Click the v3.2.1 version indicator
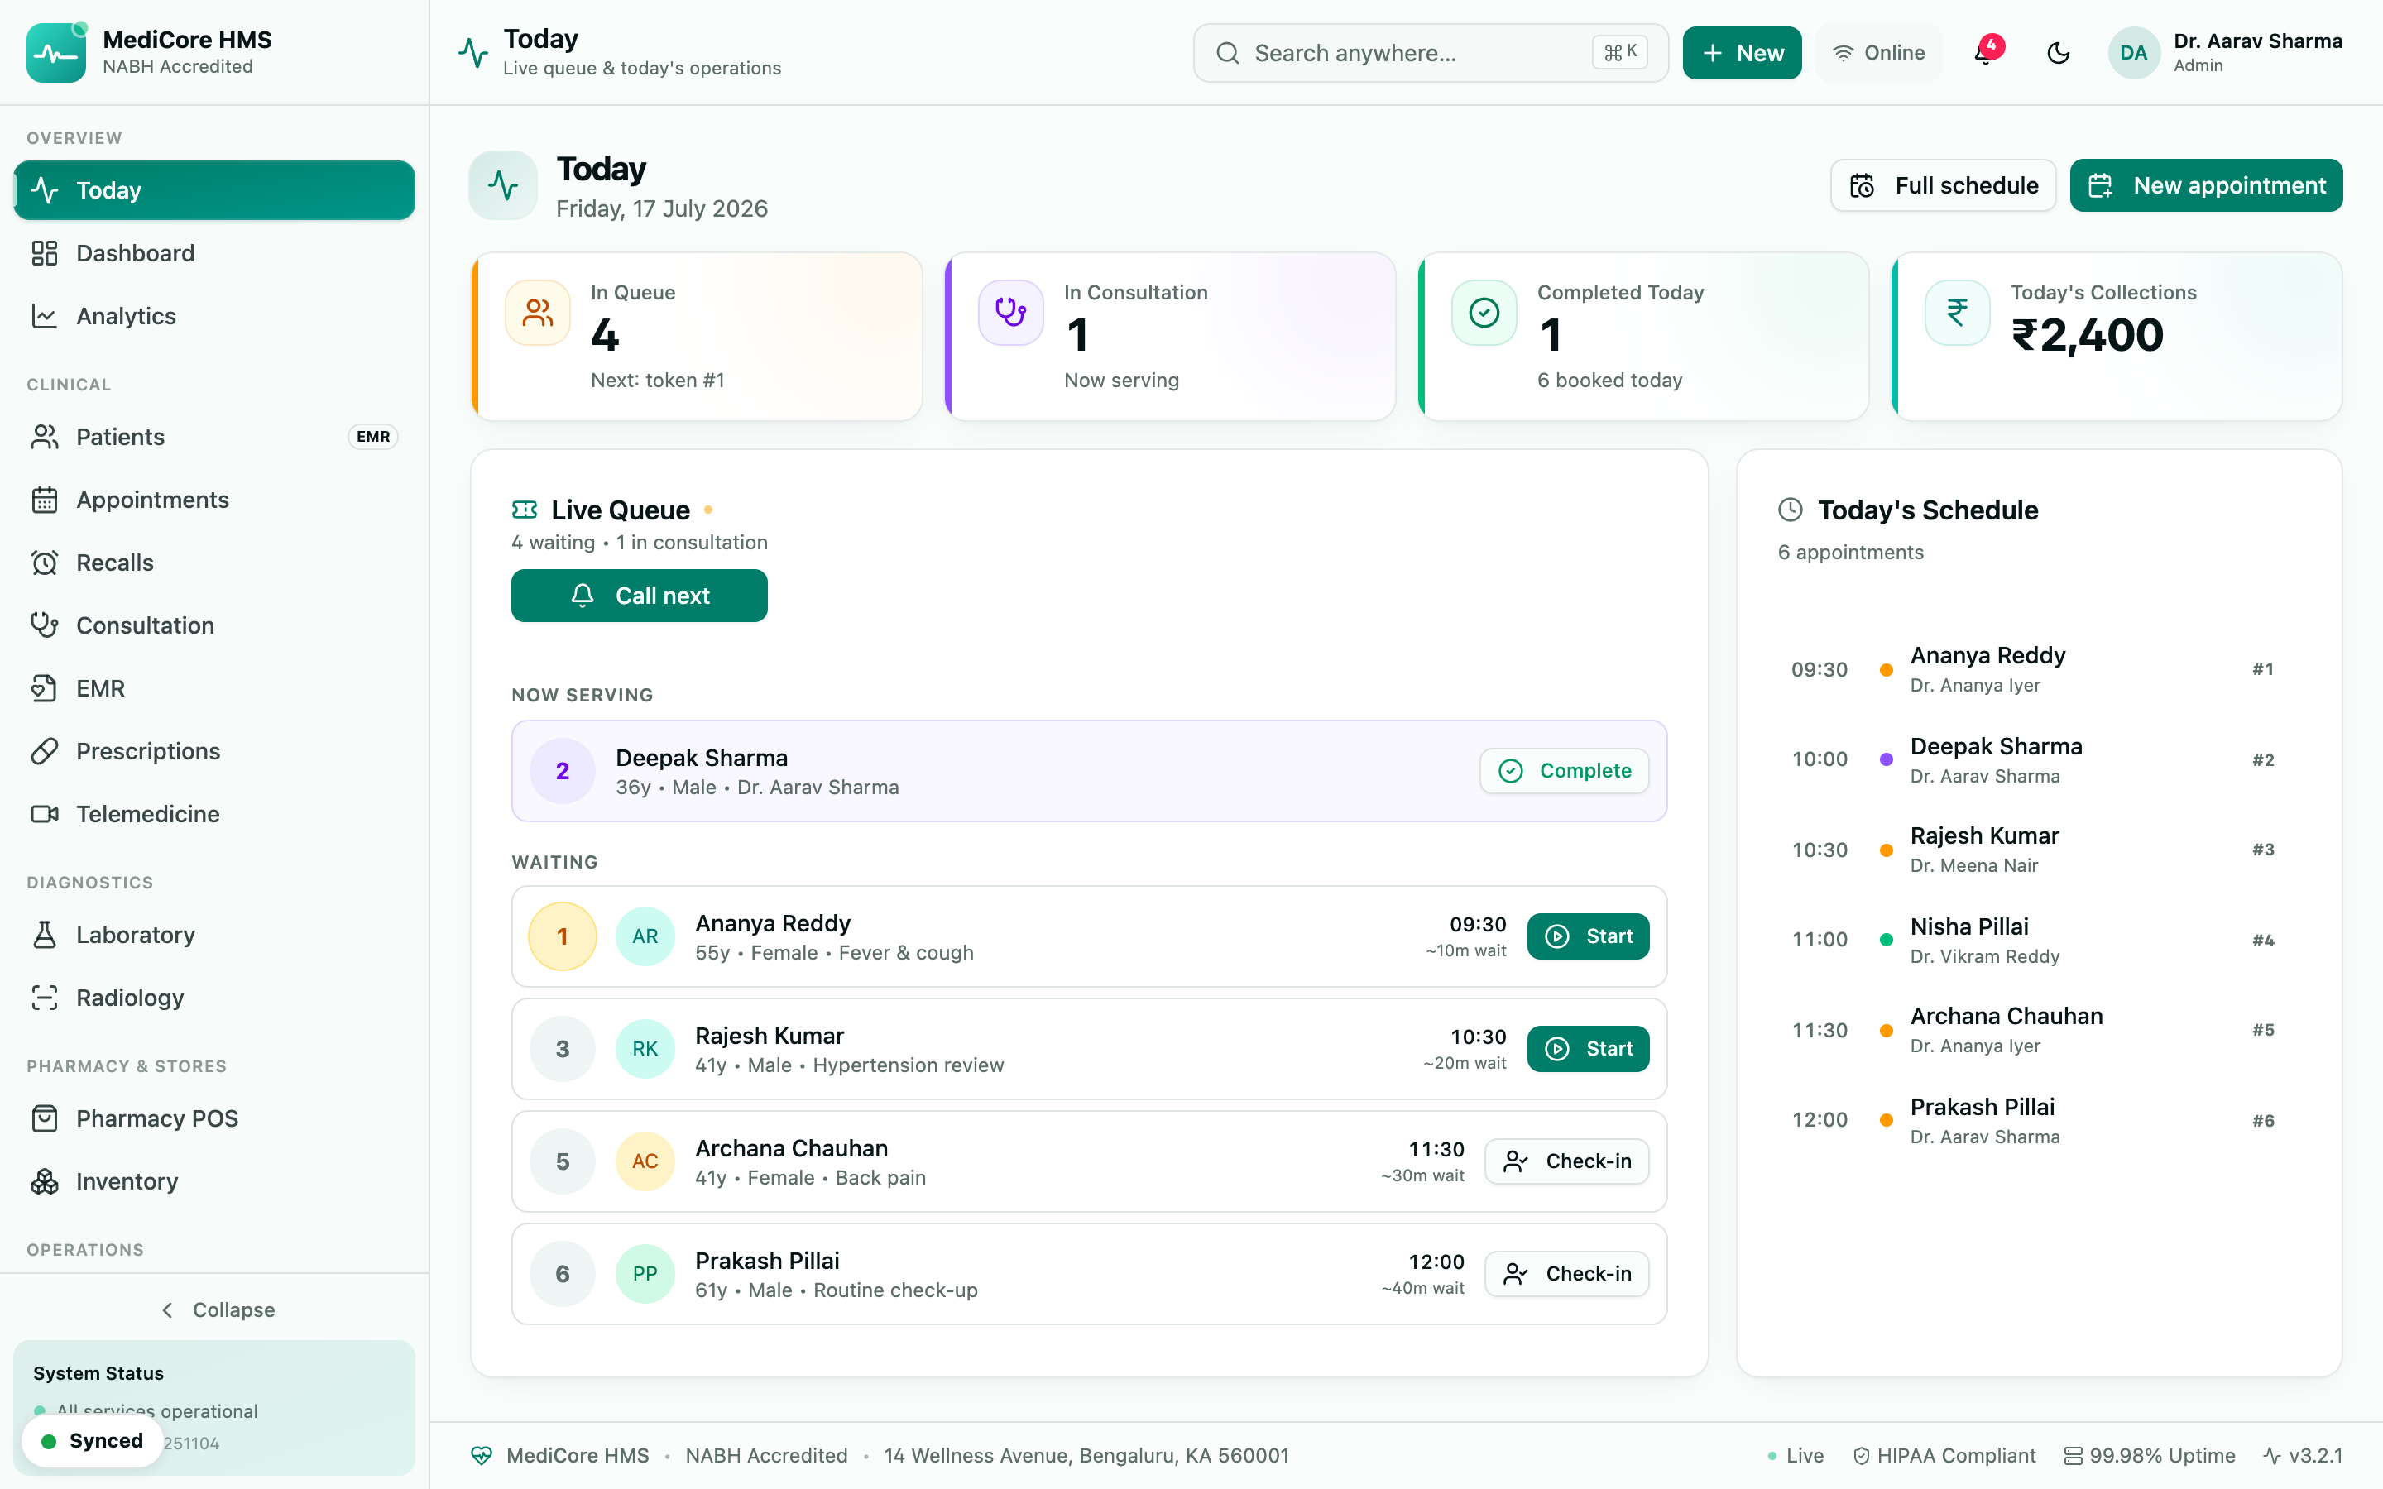This screenshot has width=2383, height=1489. click(2302, 1456)
